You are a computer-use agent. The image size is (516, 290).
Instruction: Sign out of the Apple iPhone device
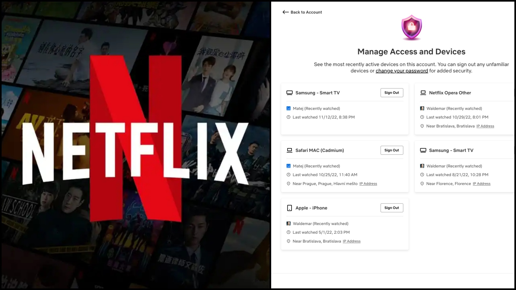coord(392,208)
